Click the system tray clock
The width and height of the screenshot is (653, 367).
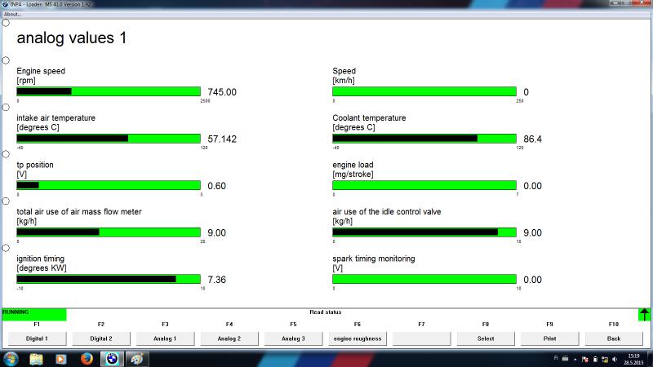(634, 358)
